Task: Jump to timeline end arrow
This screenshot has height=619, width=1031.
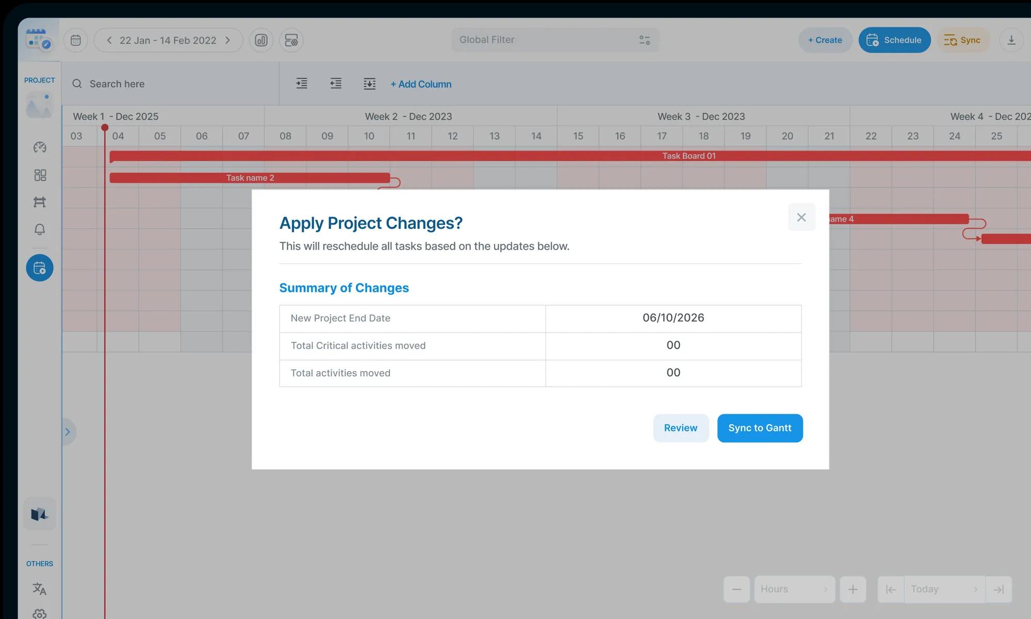Action: [x=999, y=589]
